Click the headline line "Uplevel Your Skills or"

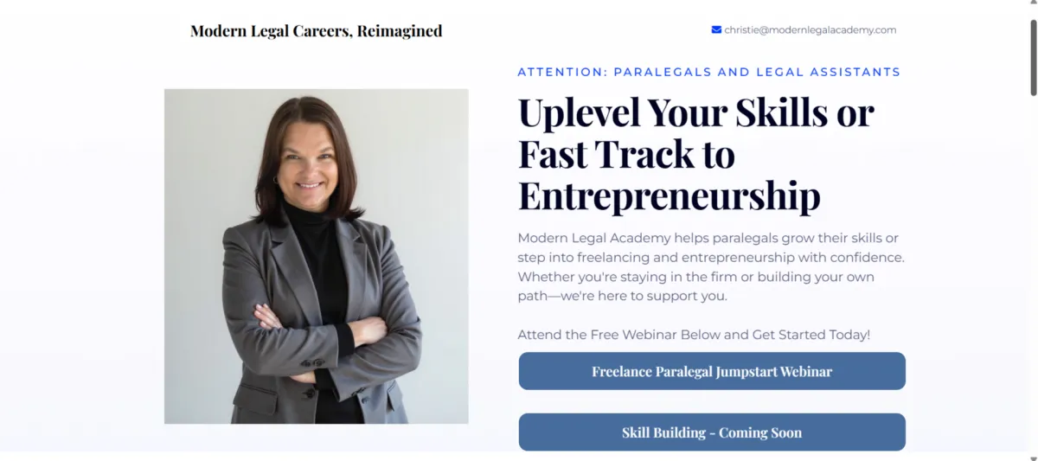pos(695,112)
